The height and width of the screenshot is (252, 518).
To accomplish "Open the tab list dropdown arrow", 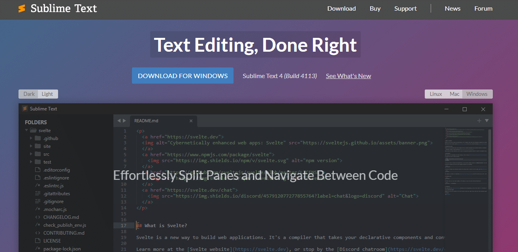I will (x=487, y=121).
